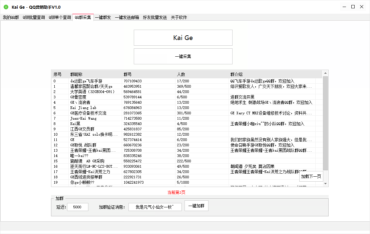The width and height of the screenshot is (370, 234).
Task: Go to 一键发送邮箱 tab
Action: coord(127,17)
